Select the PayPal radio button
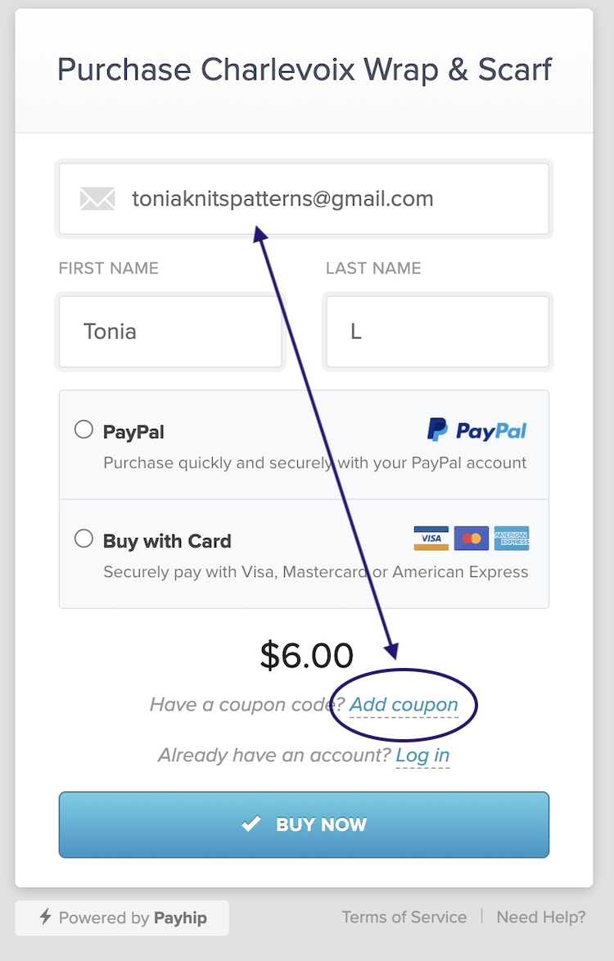 [84, 429]
